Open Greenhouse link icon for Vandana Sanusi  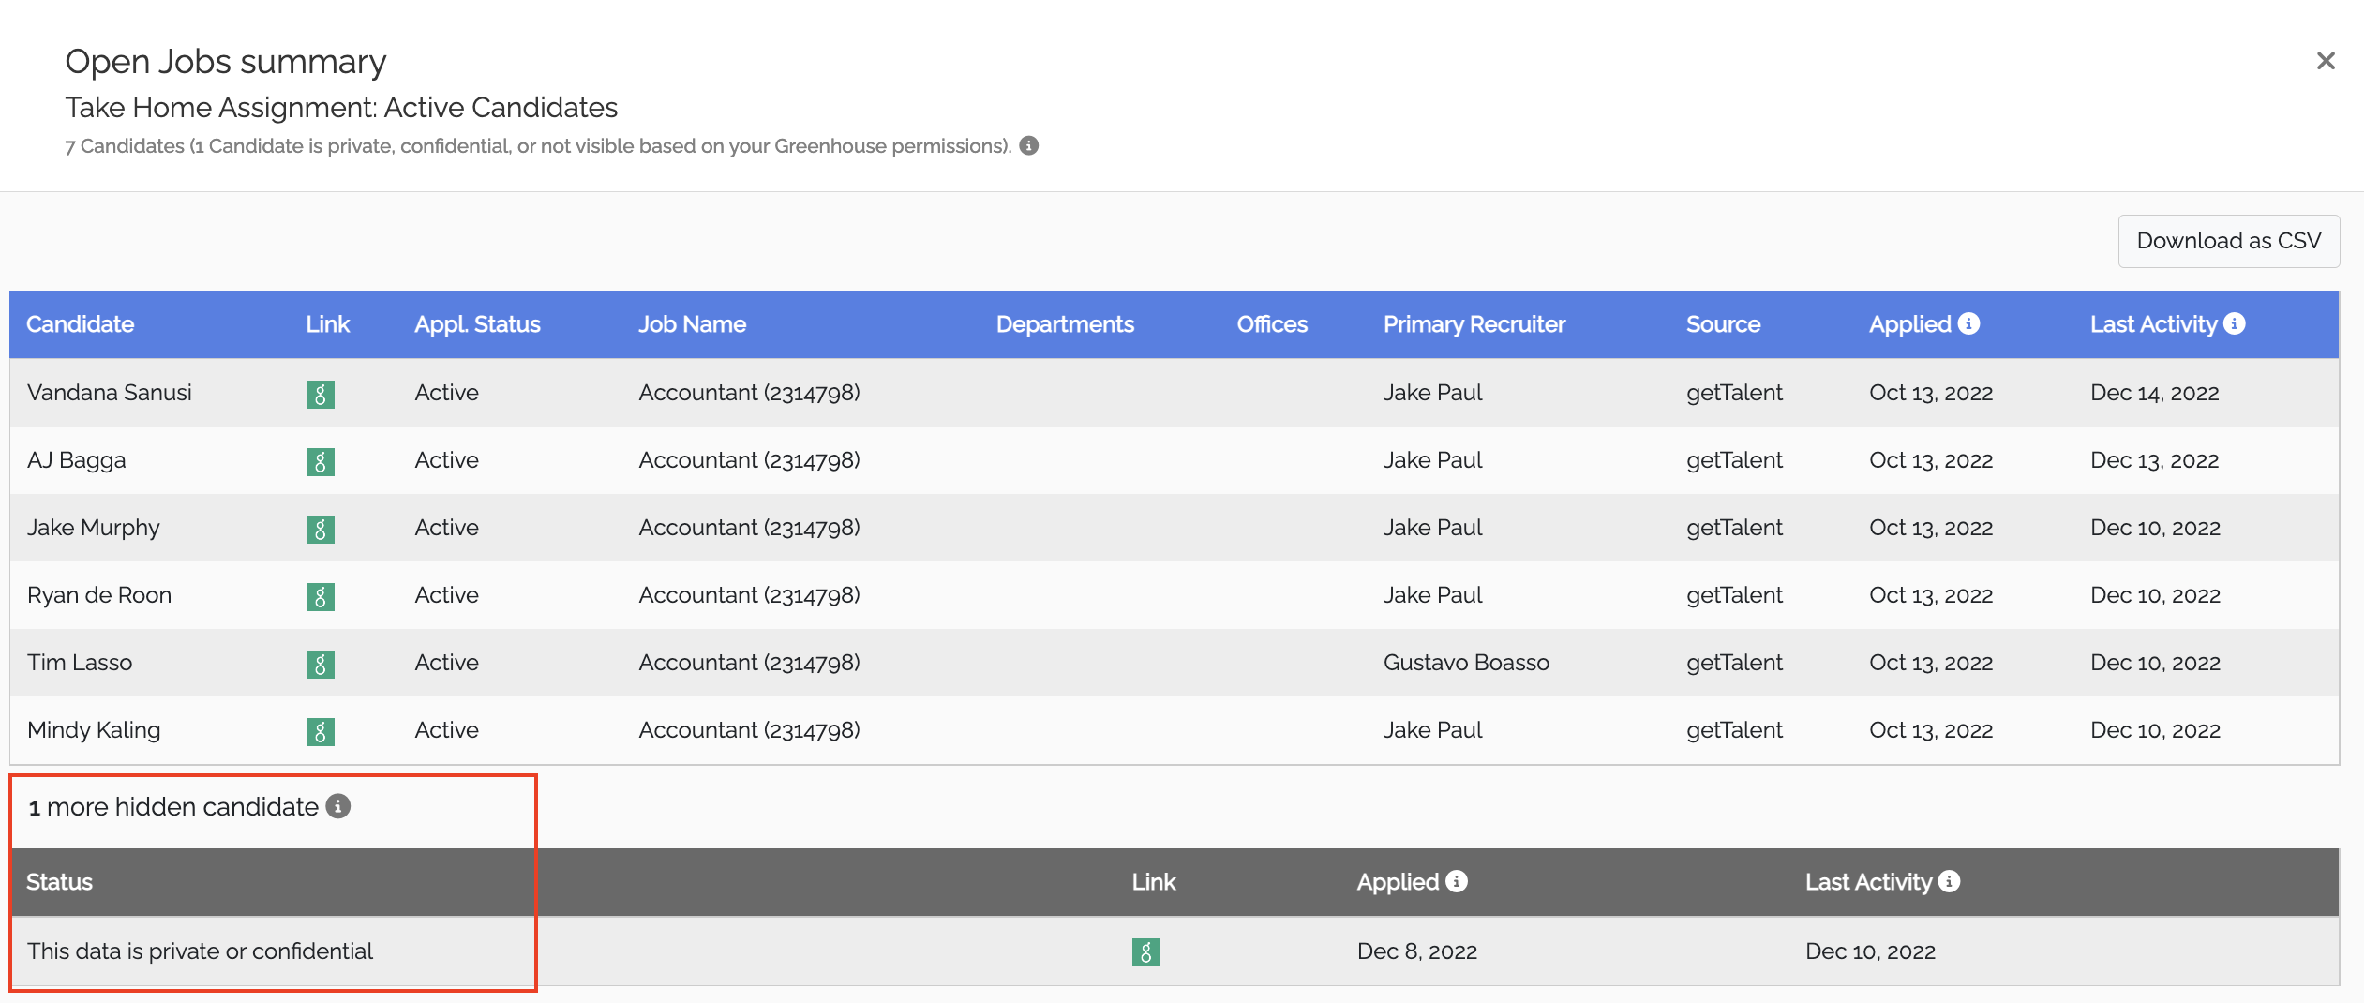(x=320, y=394)
